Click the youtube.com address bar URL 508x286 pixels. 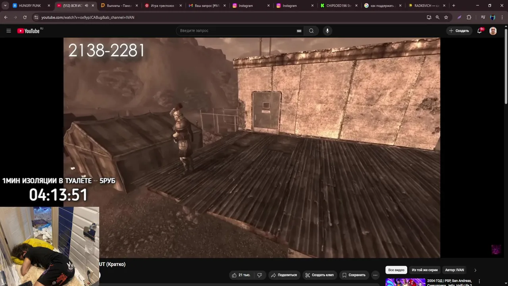coord(88,17)
